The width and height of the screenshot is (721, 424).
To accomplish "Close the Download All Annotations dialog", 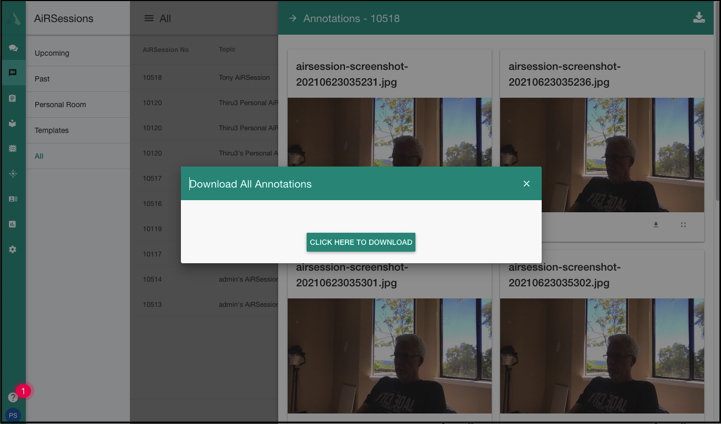I will pos(526,183).
